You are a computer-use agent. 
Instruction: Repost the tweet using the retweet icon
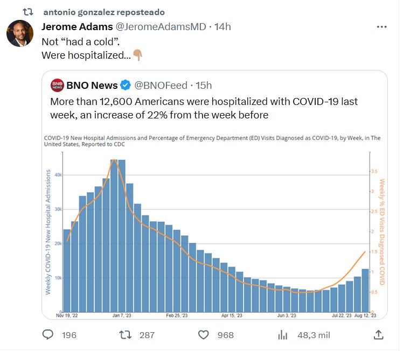coord(124,335)
